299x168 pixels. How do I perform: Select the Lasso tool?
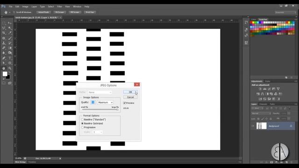(4, 28)
